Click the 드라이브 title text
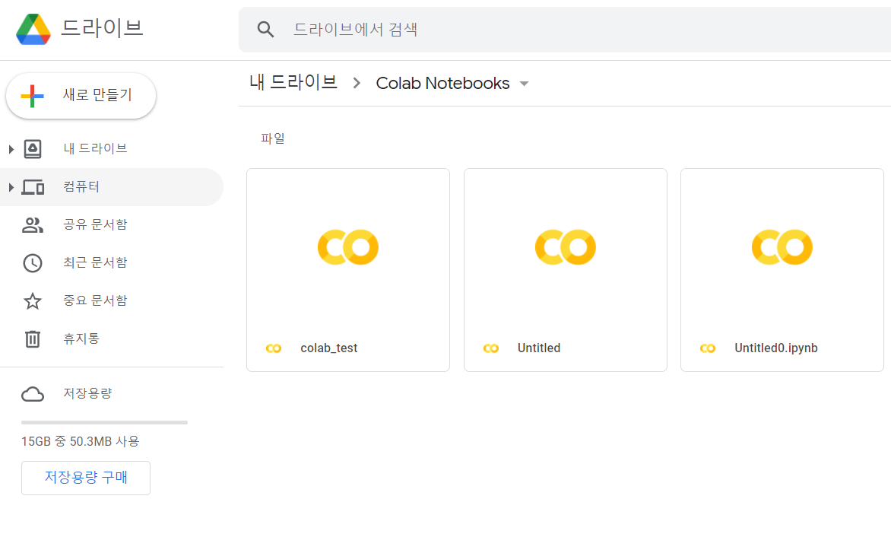The height and width of the screenshot is (553, 891). (102, 28)
